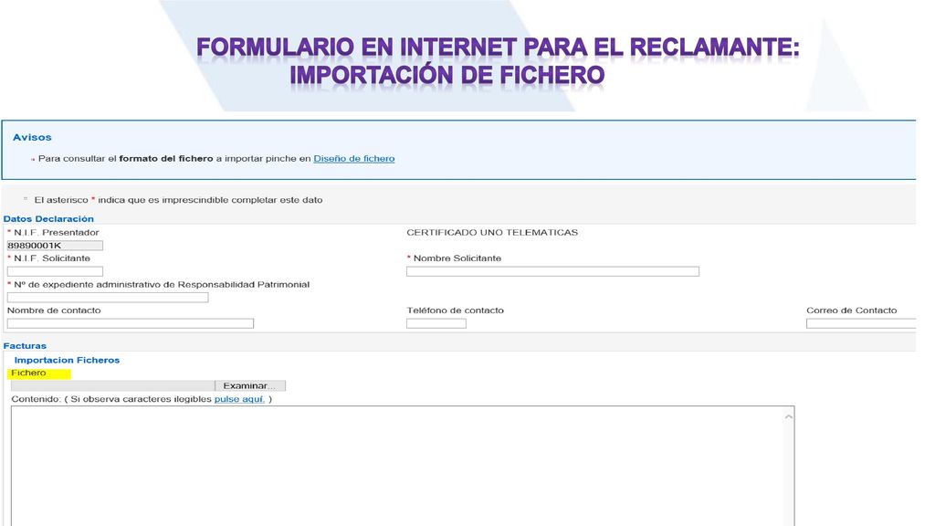Click the CERTIFICADO UNO TELEMATICAS text
The image size is (935, 526).
point(492,233)
